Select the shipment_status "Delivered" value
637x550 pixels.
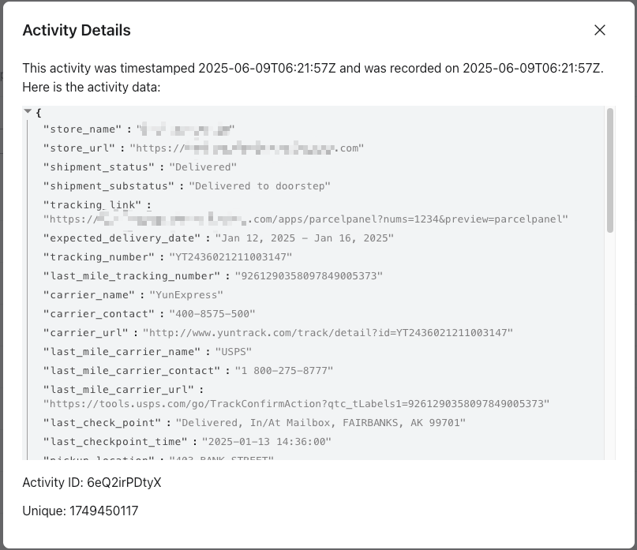point(203,167)
